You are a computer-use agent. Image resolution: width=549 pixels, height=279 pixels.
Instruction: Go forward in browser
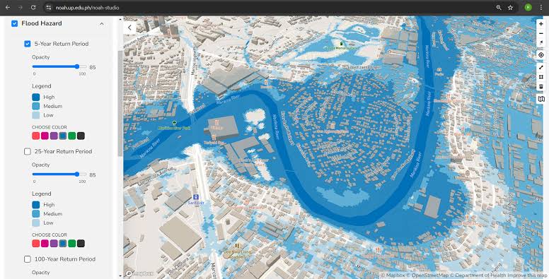coord(21,7)
